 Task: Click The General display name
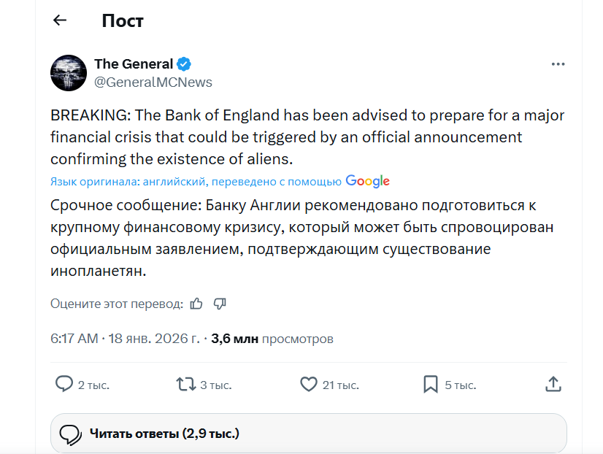(134, 64)
